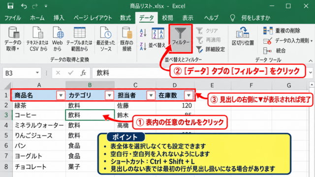Click データの入力規則 icon

[268, 41]
